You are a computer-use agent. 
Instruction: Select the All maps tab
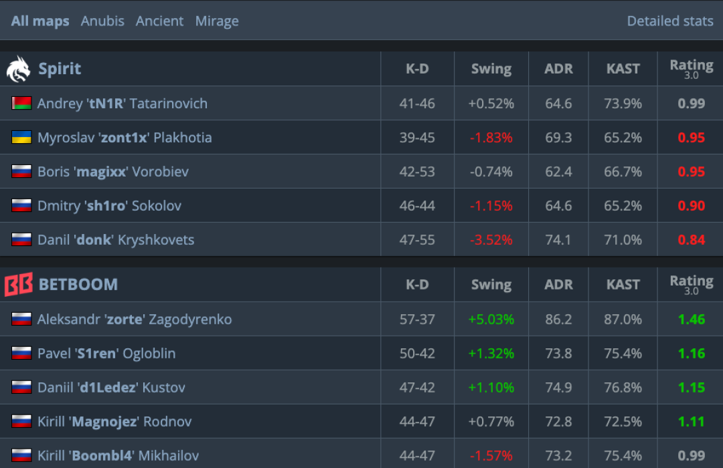click(x=40, y=21)
